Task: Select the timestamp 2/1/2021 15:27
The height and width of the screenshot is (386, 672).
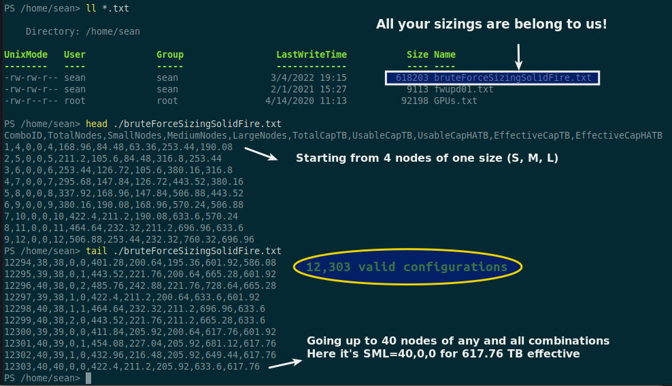Action: (309, 89)
